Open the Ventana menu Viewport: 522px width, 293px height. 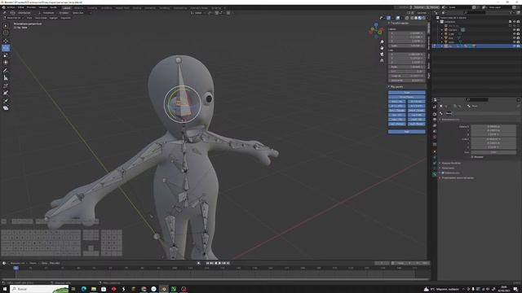click(x=43, y=7)
